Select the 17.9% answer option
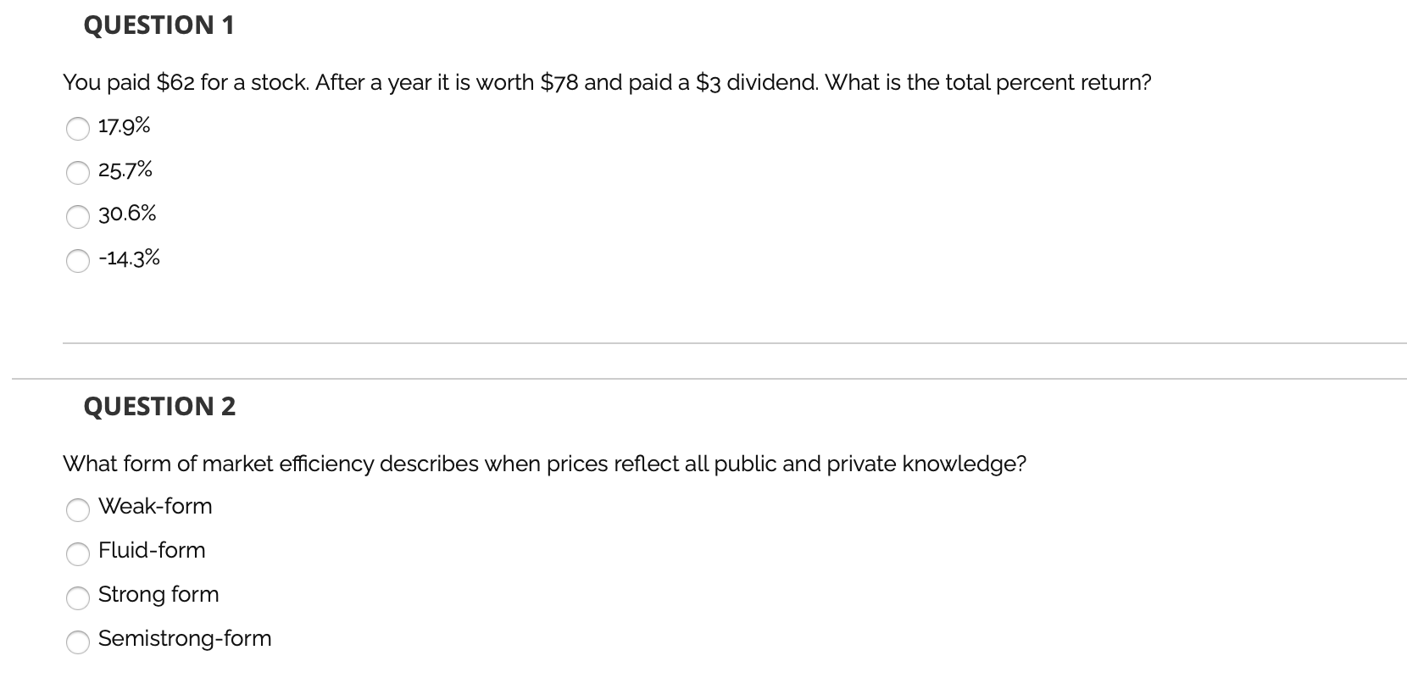The width and height of the screenshot is (1407, 678). click(78, 129)
